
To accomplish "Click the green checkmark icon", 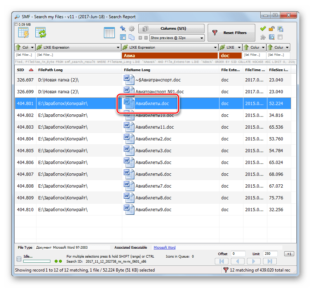I will [263, 29].
